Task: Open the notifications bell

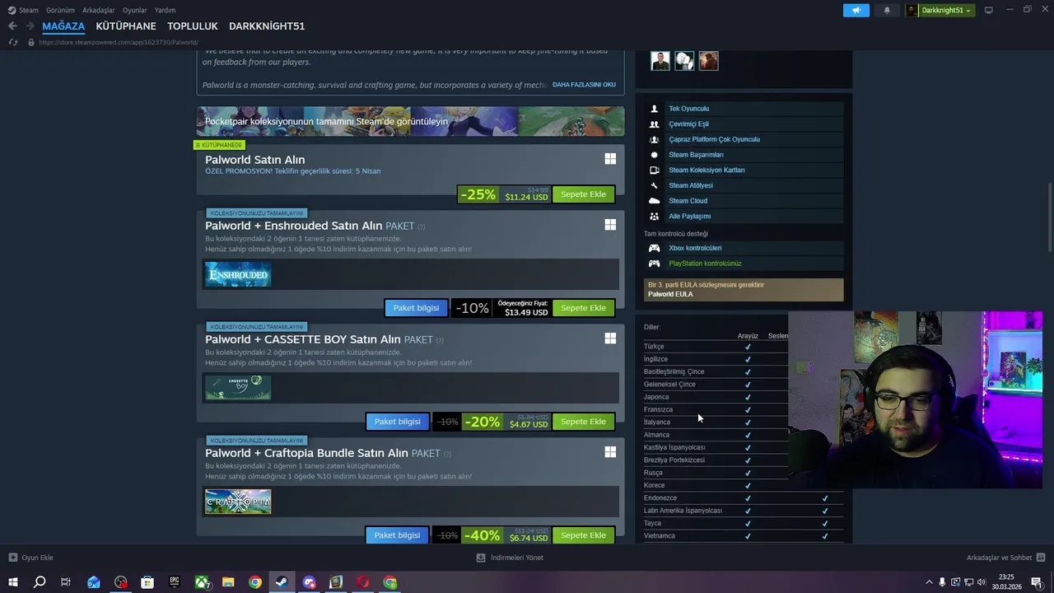Action: point(887,10)
